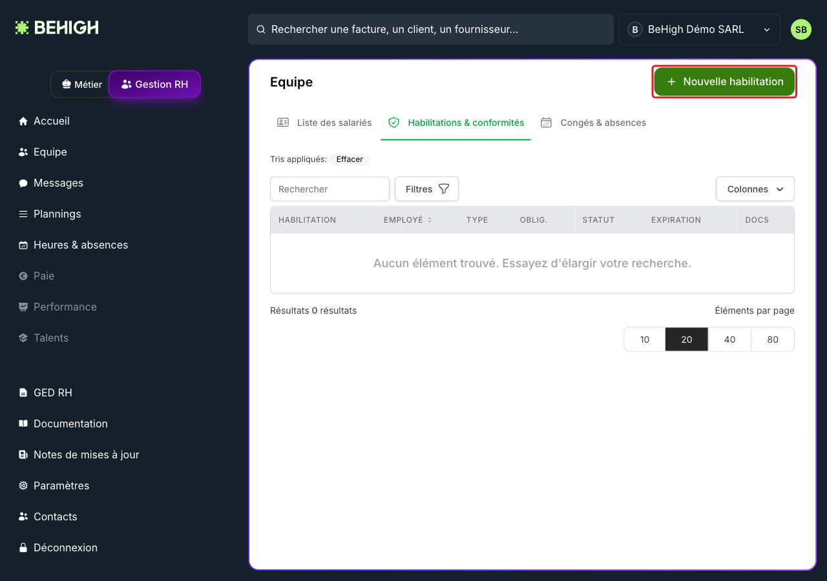827x581 pixels.
Task: Set items per page to 40
Action: pos(730,340)
